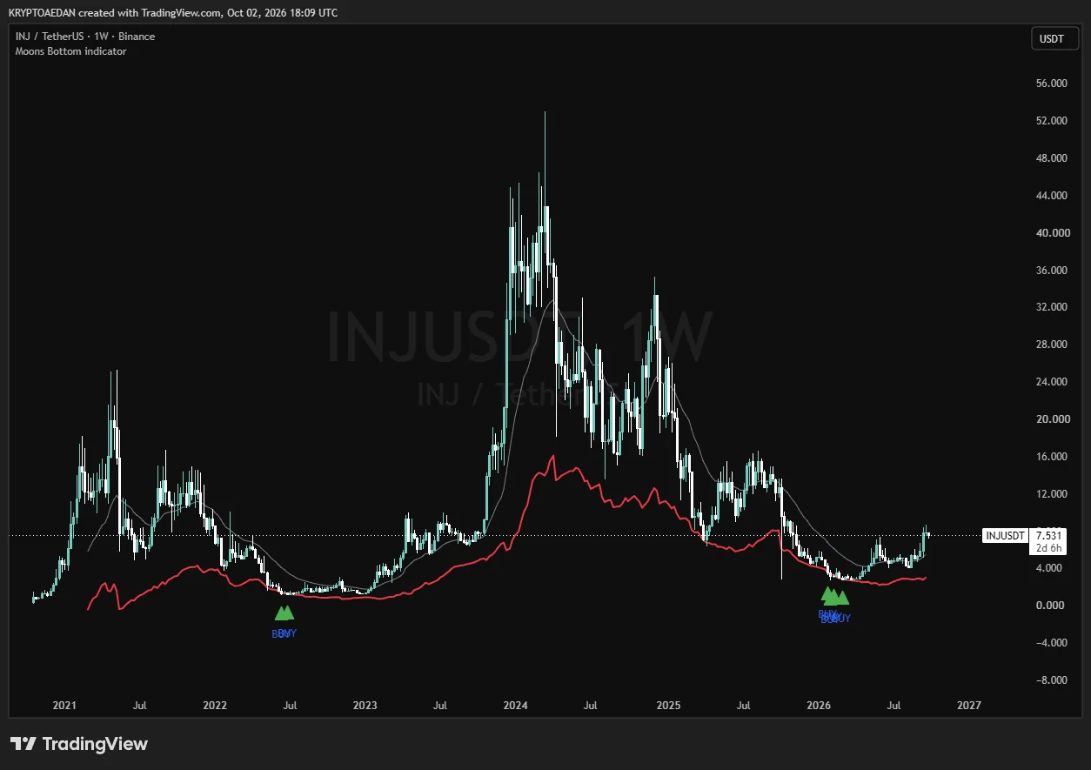
Task: Click the 2025 time axis label
Action: [668, 706]
